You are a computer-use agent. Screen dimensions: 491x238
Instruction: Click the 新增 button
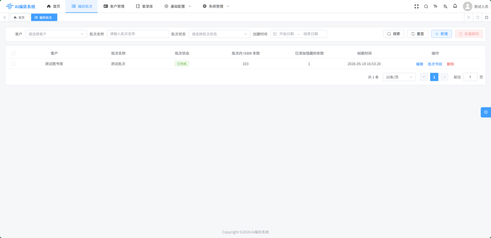[x=441, y=34]
